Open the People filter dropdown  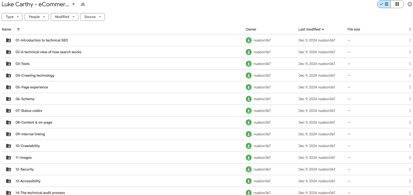click(37, 17)
